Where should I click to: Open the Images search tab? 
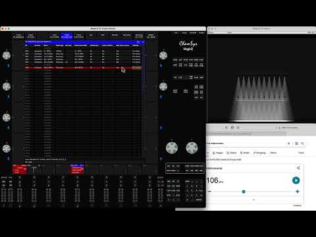218,153
